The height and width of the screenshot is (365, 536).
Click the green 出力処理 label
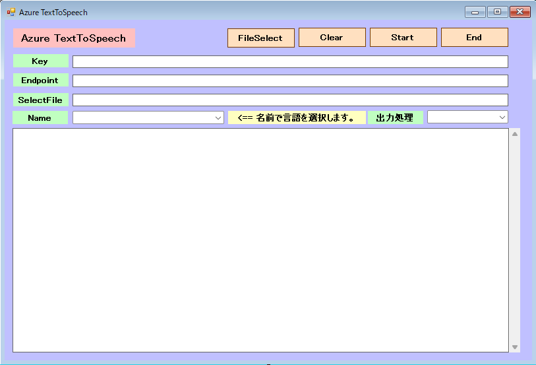point(395,117)
